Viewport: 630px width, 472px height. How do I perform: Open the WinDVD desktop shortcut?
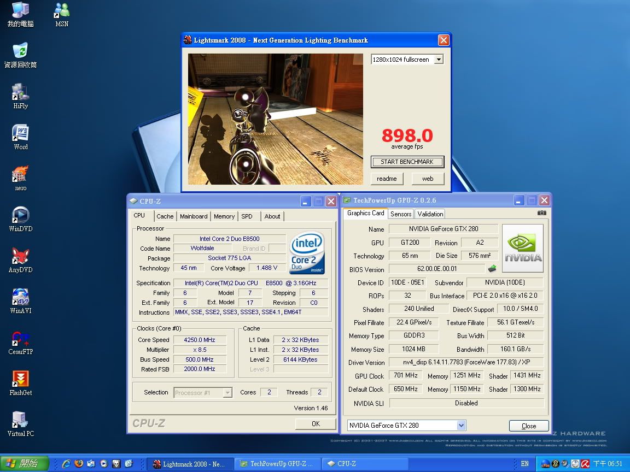pyautogui.click(x=21, y=216)
